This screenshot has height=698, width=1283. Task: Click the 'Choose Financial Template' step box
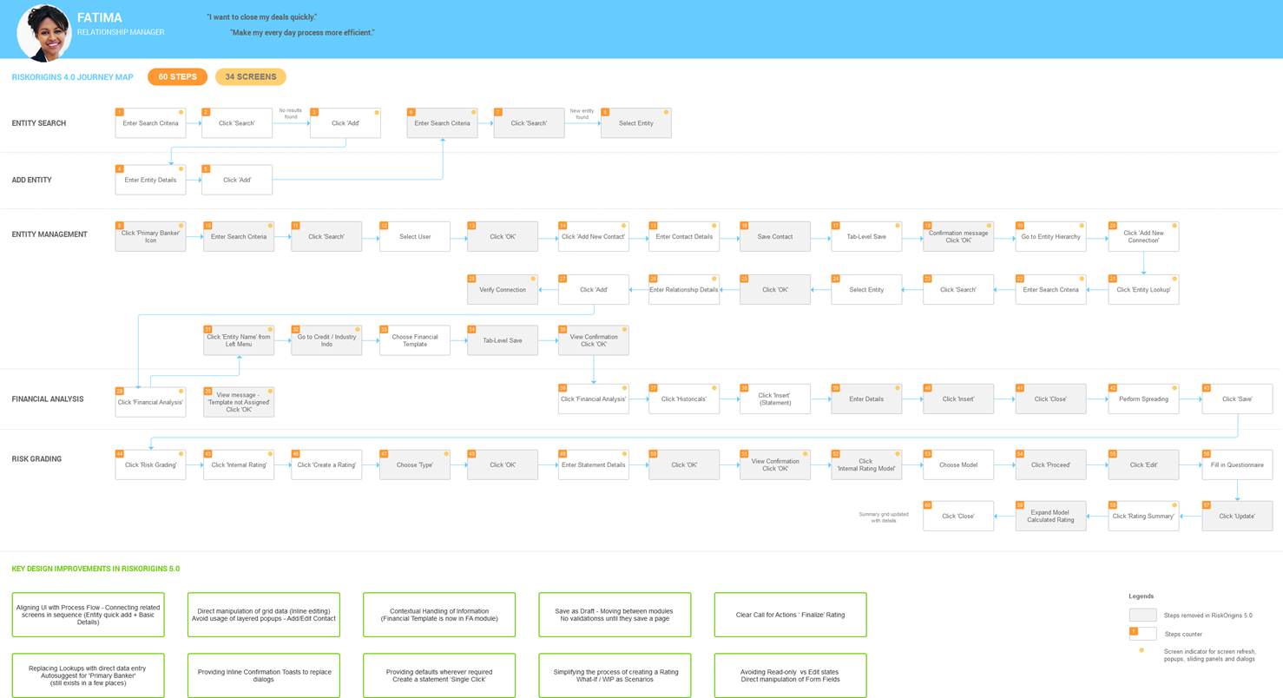coord(415,340)
